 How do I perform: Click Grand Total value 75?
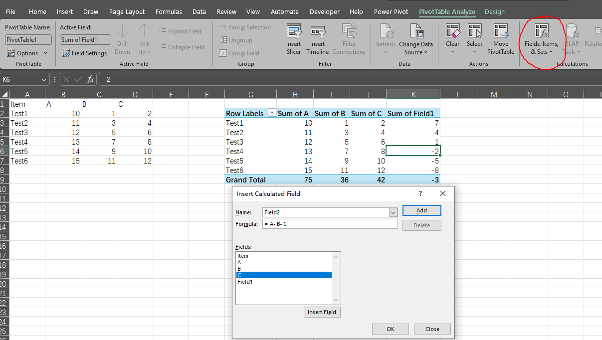click(295, 179)
